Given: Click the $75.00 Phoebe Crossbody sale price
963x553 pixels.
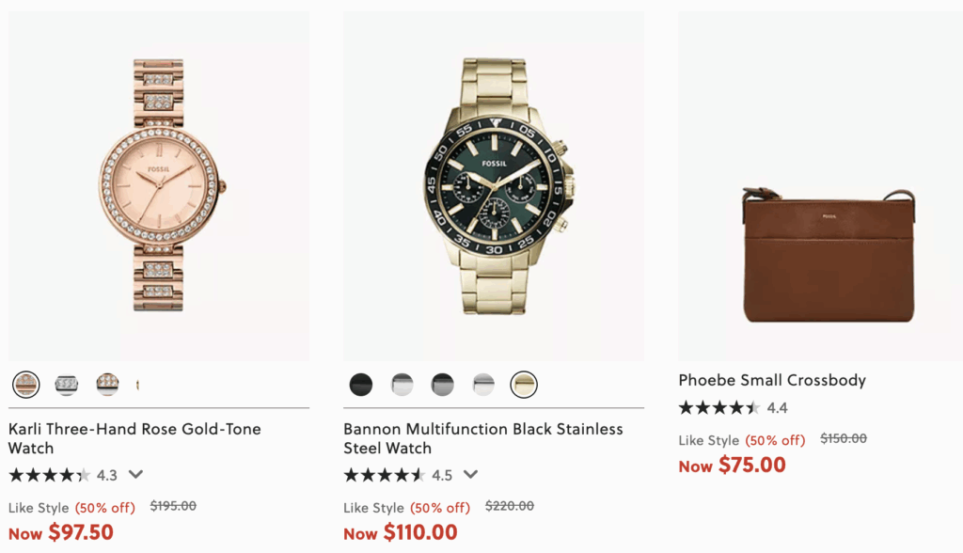Looking at the screenshot, I should pyautogui.click(x=751, y=465).
